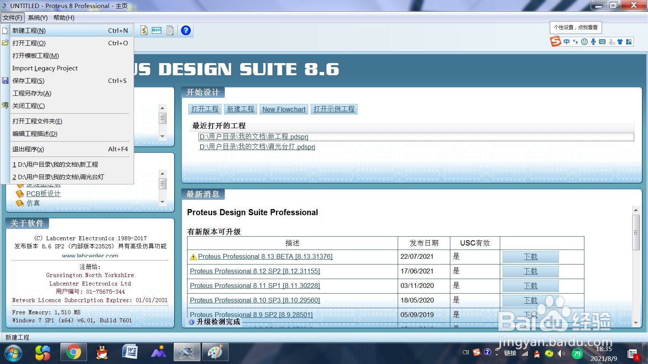The height and width of the screenshot is (364, 648).
Task: Click the 新建工程 button in 开始设计
Action: pyautogui.click(x=241, y=109)
